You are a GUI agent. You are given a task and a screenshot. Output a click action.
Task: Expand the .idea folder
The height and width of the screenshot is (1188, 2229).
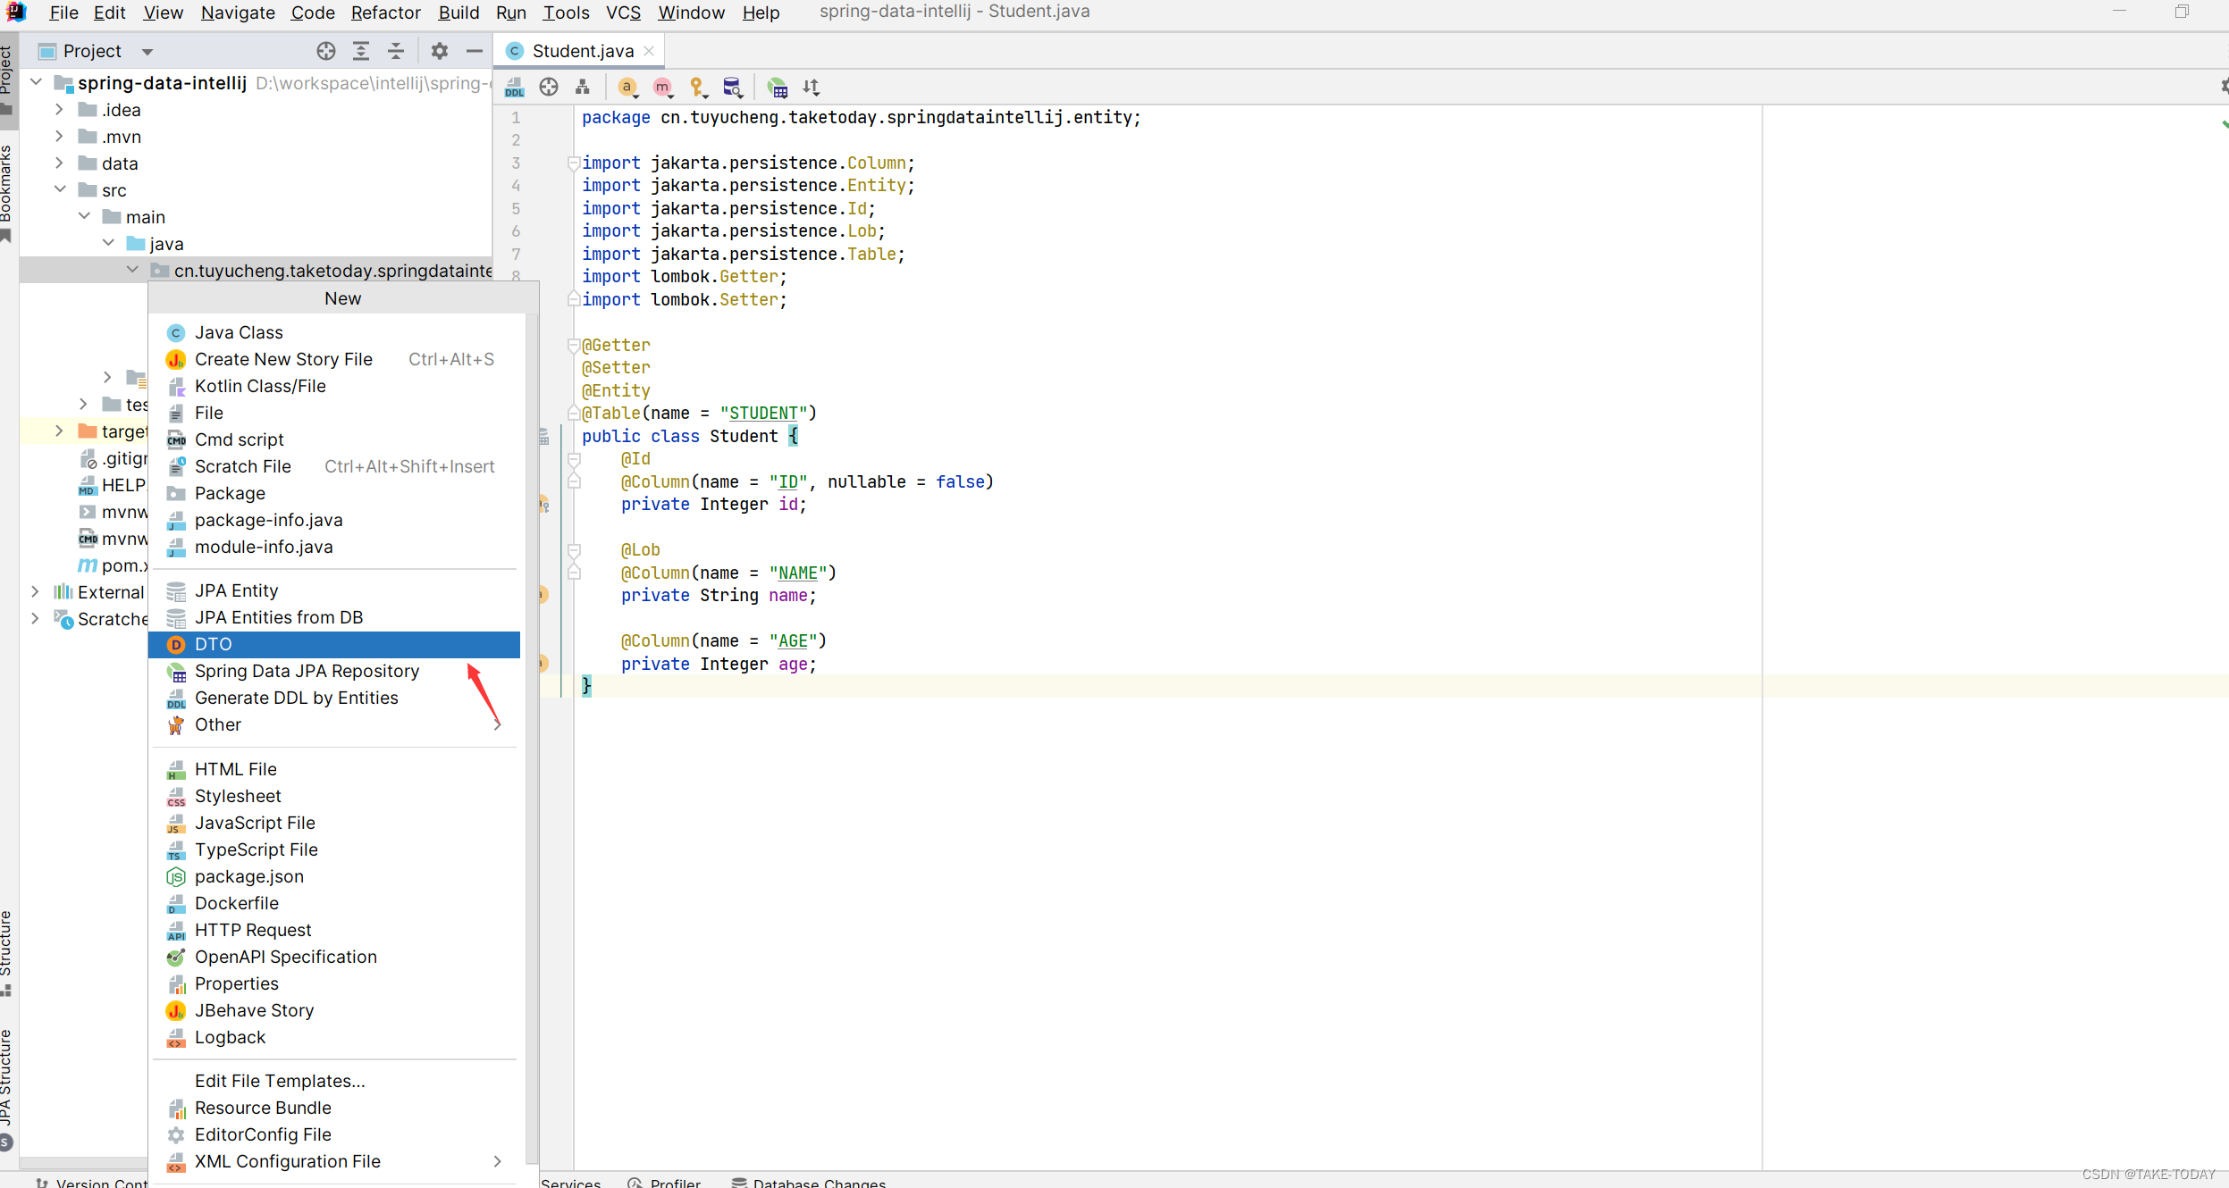(59, 110)
